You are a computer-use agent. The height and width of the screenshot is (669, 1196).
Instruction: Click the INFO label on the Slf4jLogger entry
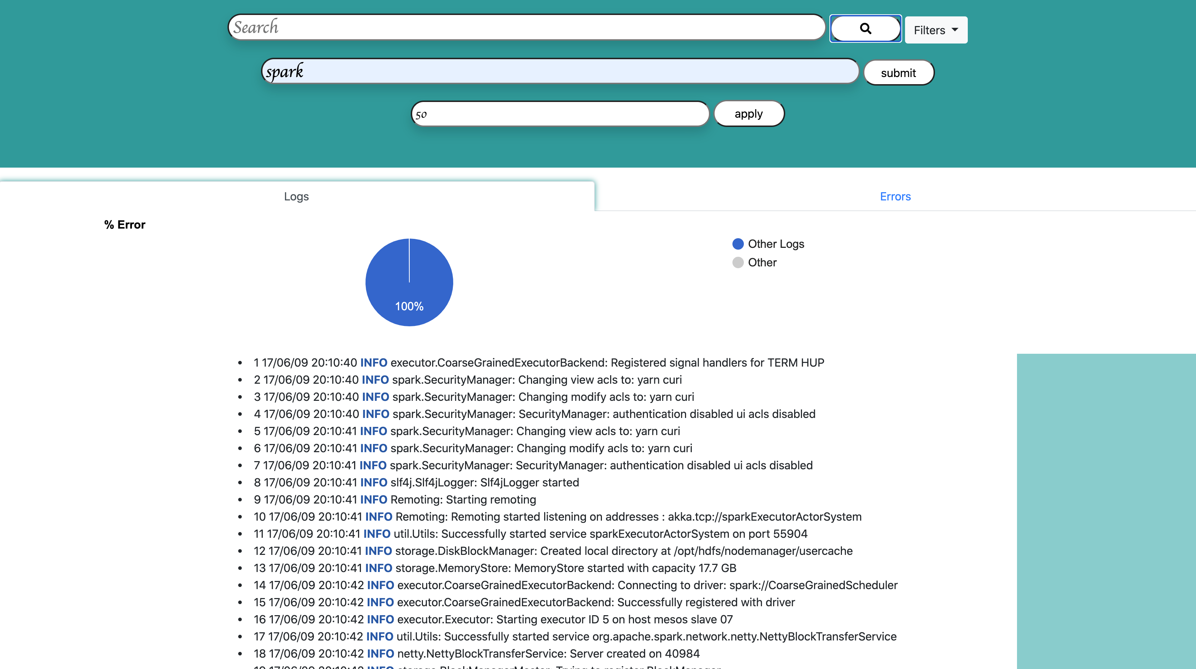pyautogui.click(x=374, y=482)
